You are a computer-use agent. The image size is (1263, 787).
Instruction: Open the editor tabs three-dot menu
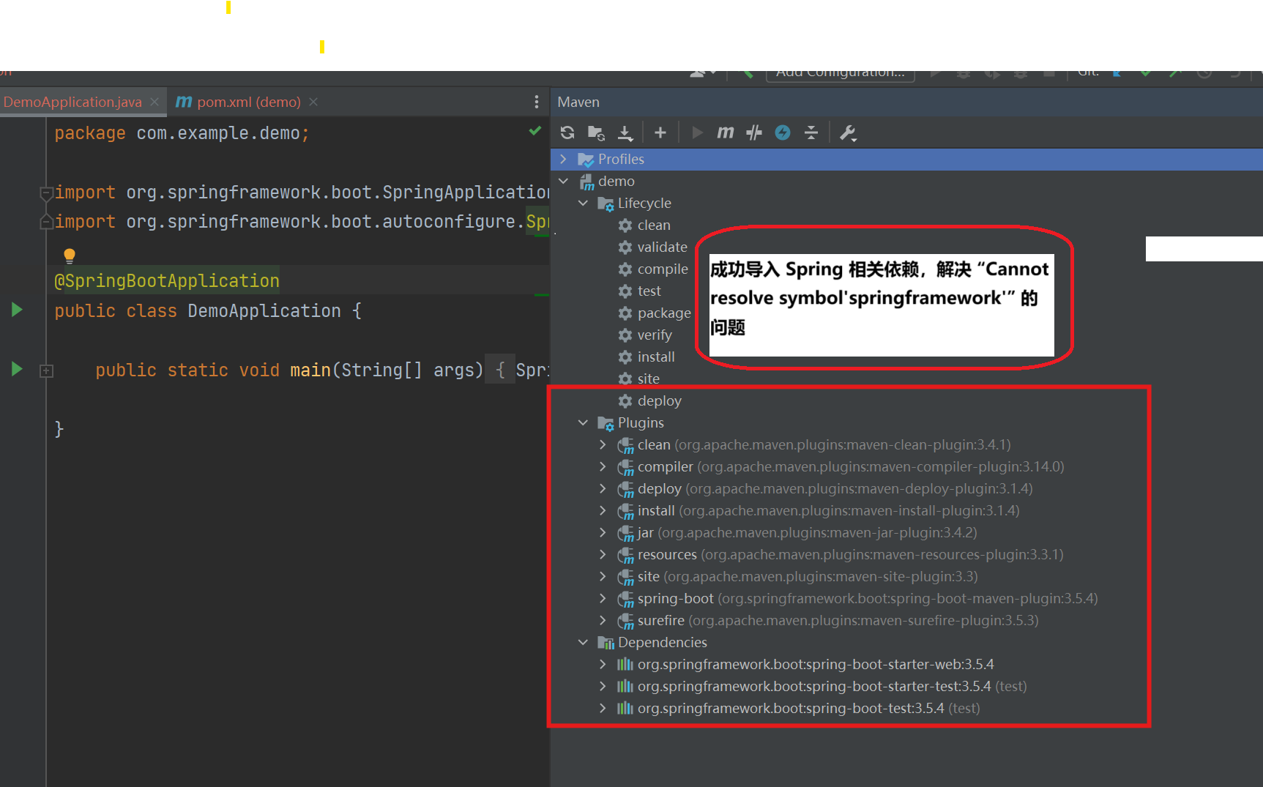coord(537,102)
